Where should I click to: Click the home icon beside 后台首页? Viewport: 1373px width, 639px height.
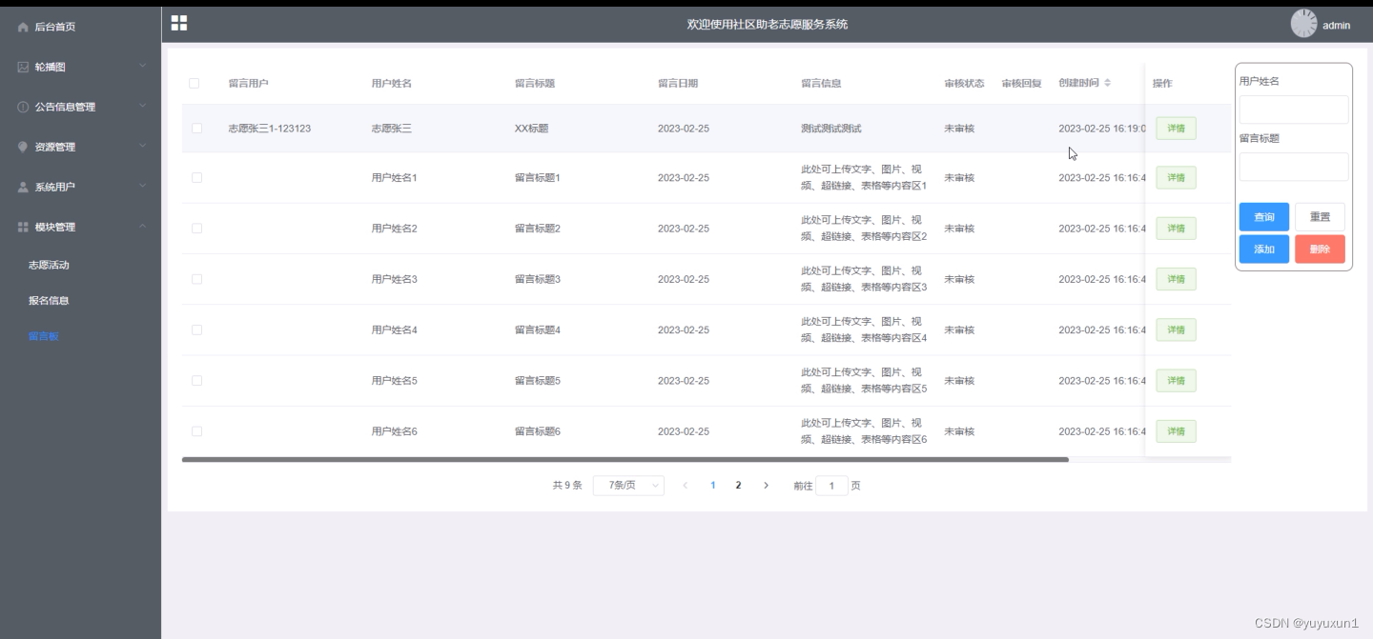pyautogui.click(x=23, y=27)
